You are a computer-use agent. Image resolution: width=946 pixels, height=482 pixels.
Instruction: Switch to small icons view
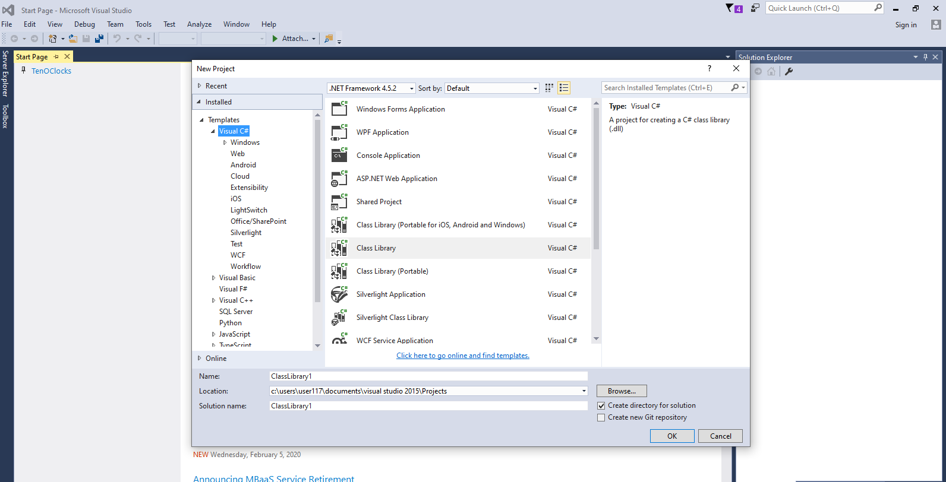coord(549,88)
